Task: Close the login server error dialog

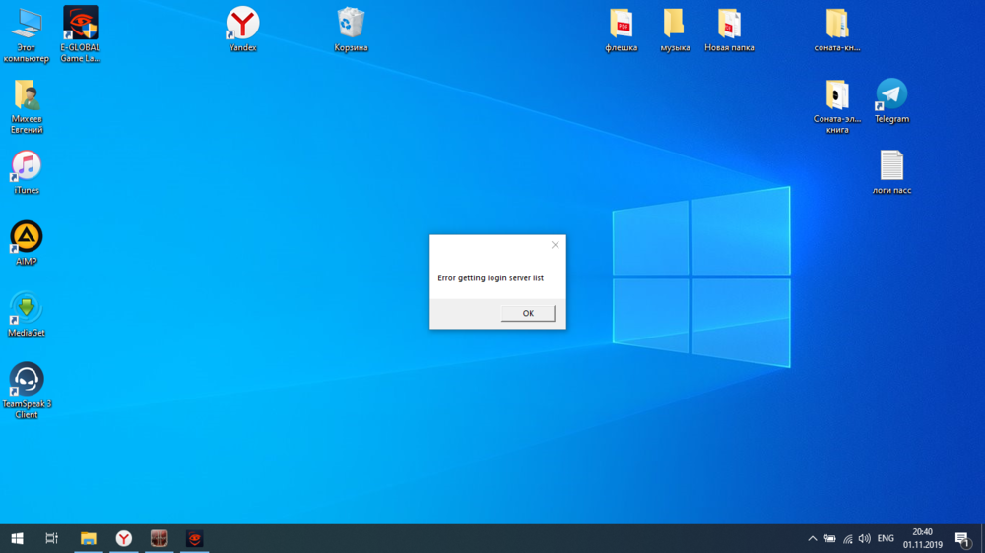Action: [x=555, y=245]
